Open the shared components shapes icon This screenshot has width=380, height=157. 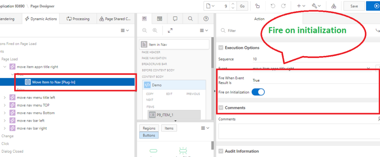coord(334,6)
